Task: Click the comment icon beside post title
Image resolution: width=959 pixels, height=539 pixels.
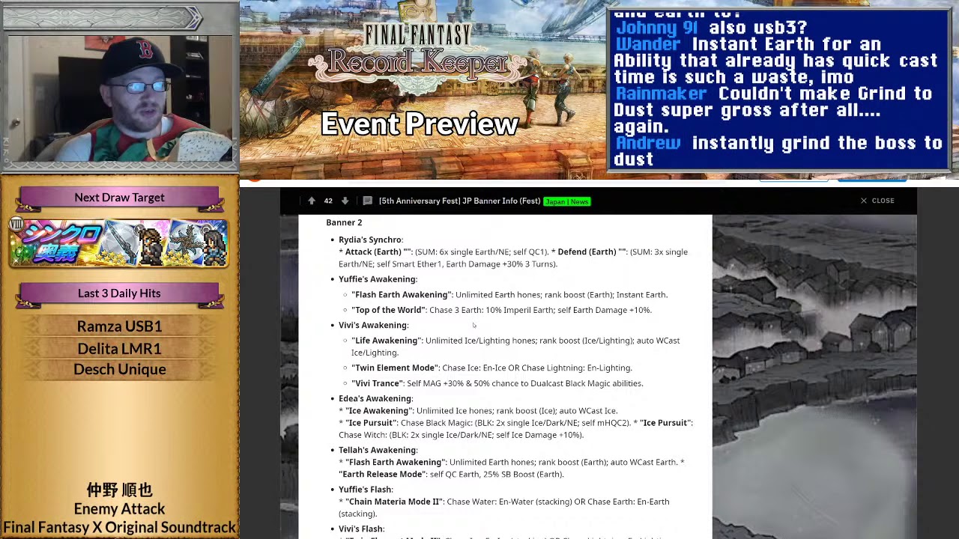Action: 367,201
